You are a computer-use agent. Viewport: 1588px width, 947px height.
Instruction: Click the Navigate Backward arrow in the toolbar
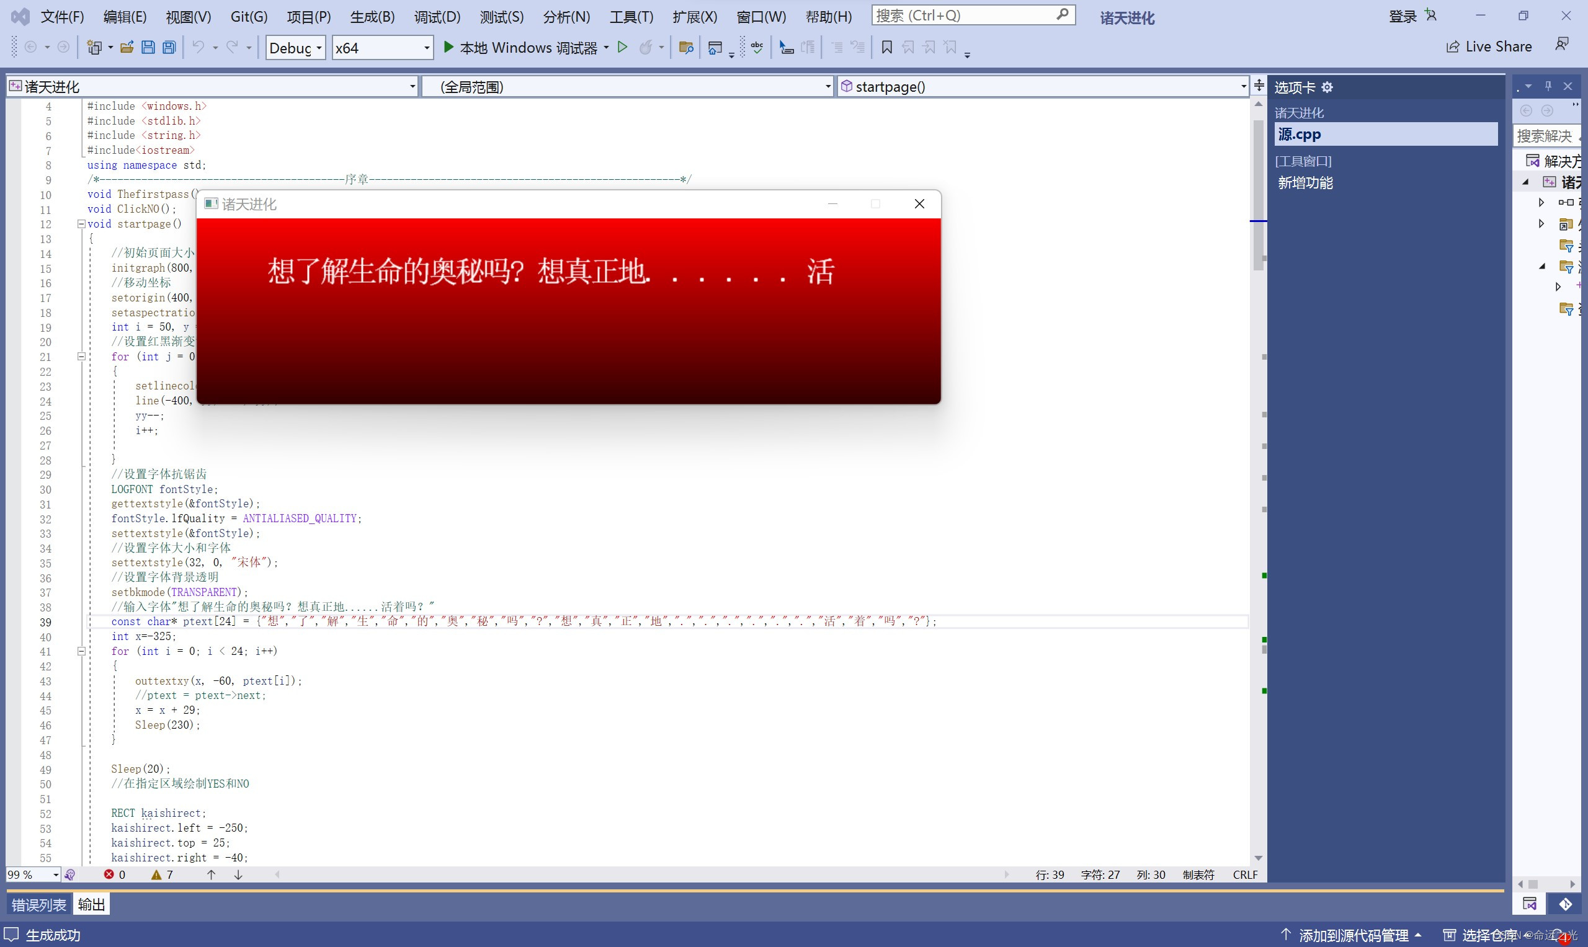pos(30,47)
